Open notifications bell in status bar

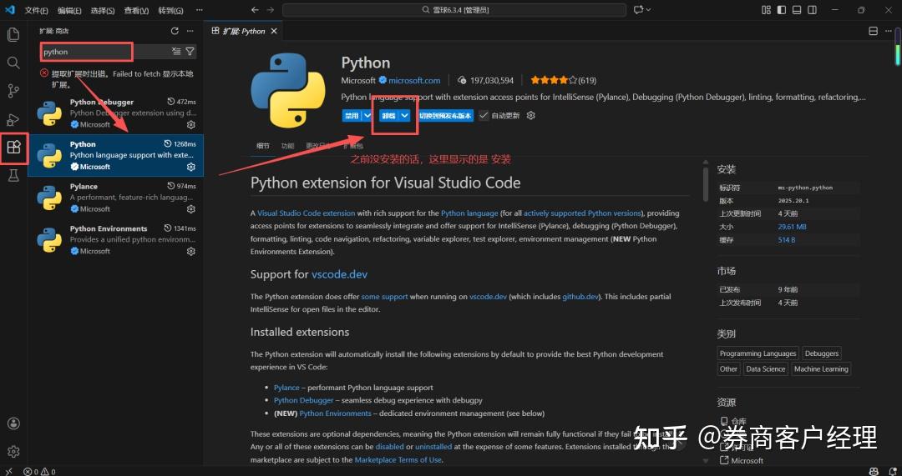pyautogui.click(x=893, y=471)
